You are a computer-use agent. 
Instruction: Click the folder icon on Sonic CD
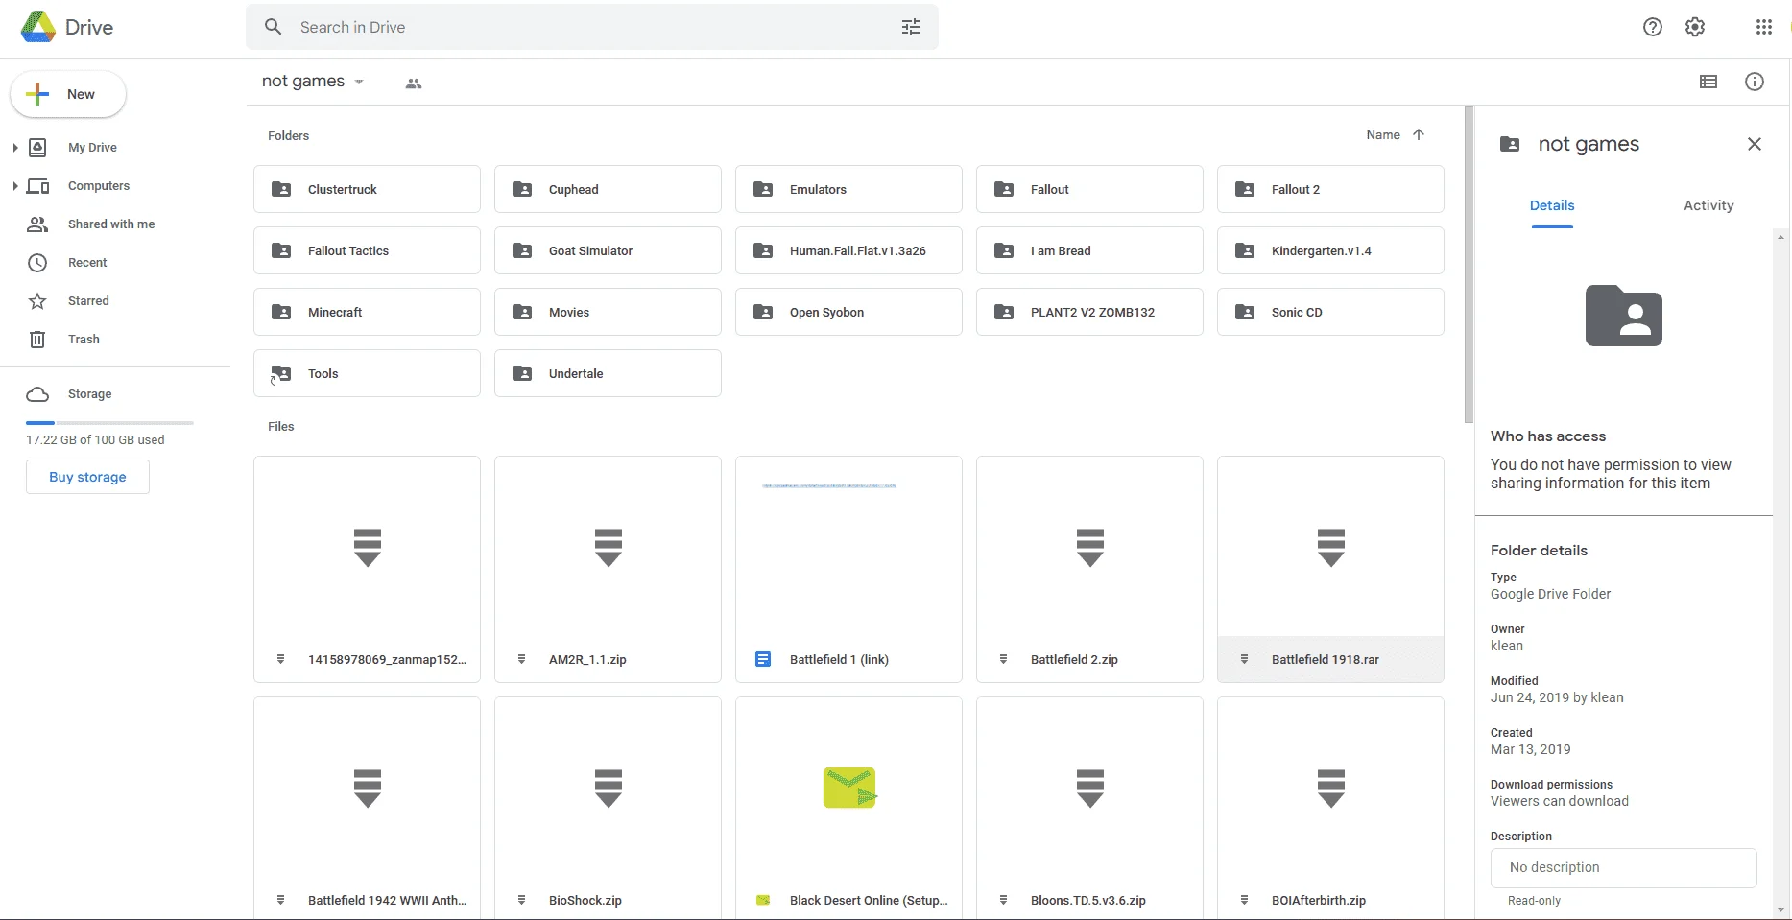1245,312
